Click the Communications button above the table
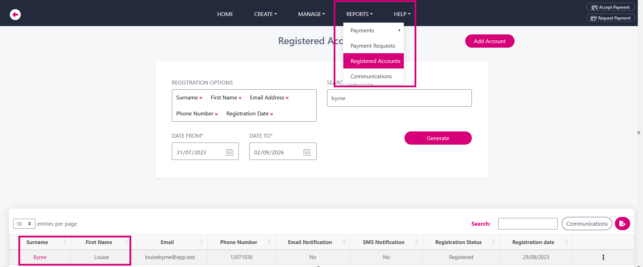This screenshot has height=267, width=643. (x=587, y=224)
